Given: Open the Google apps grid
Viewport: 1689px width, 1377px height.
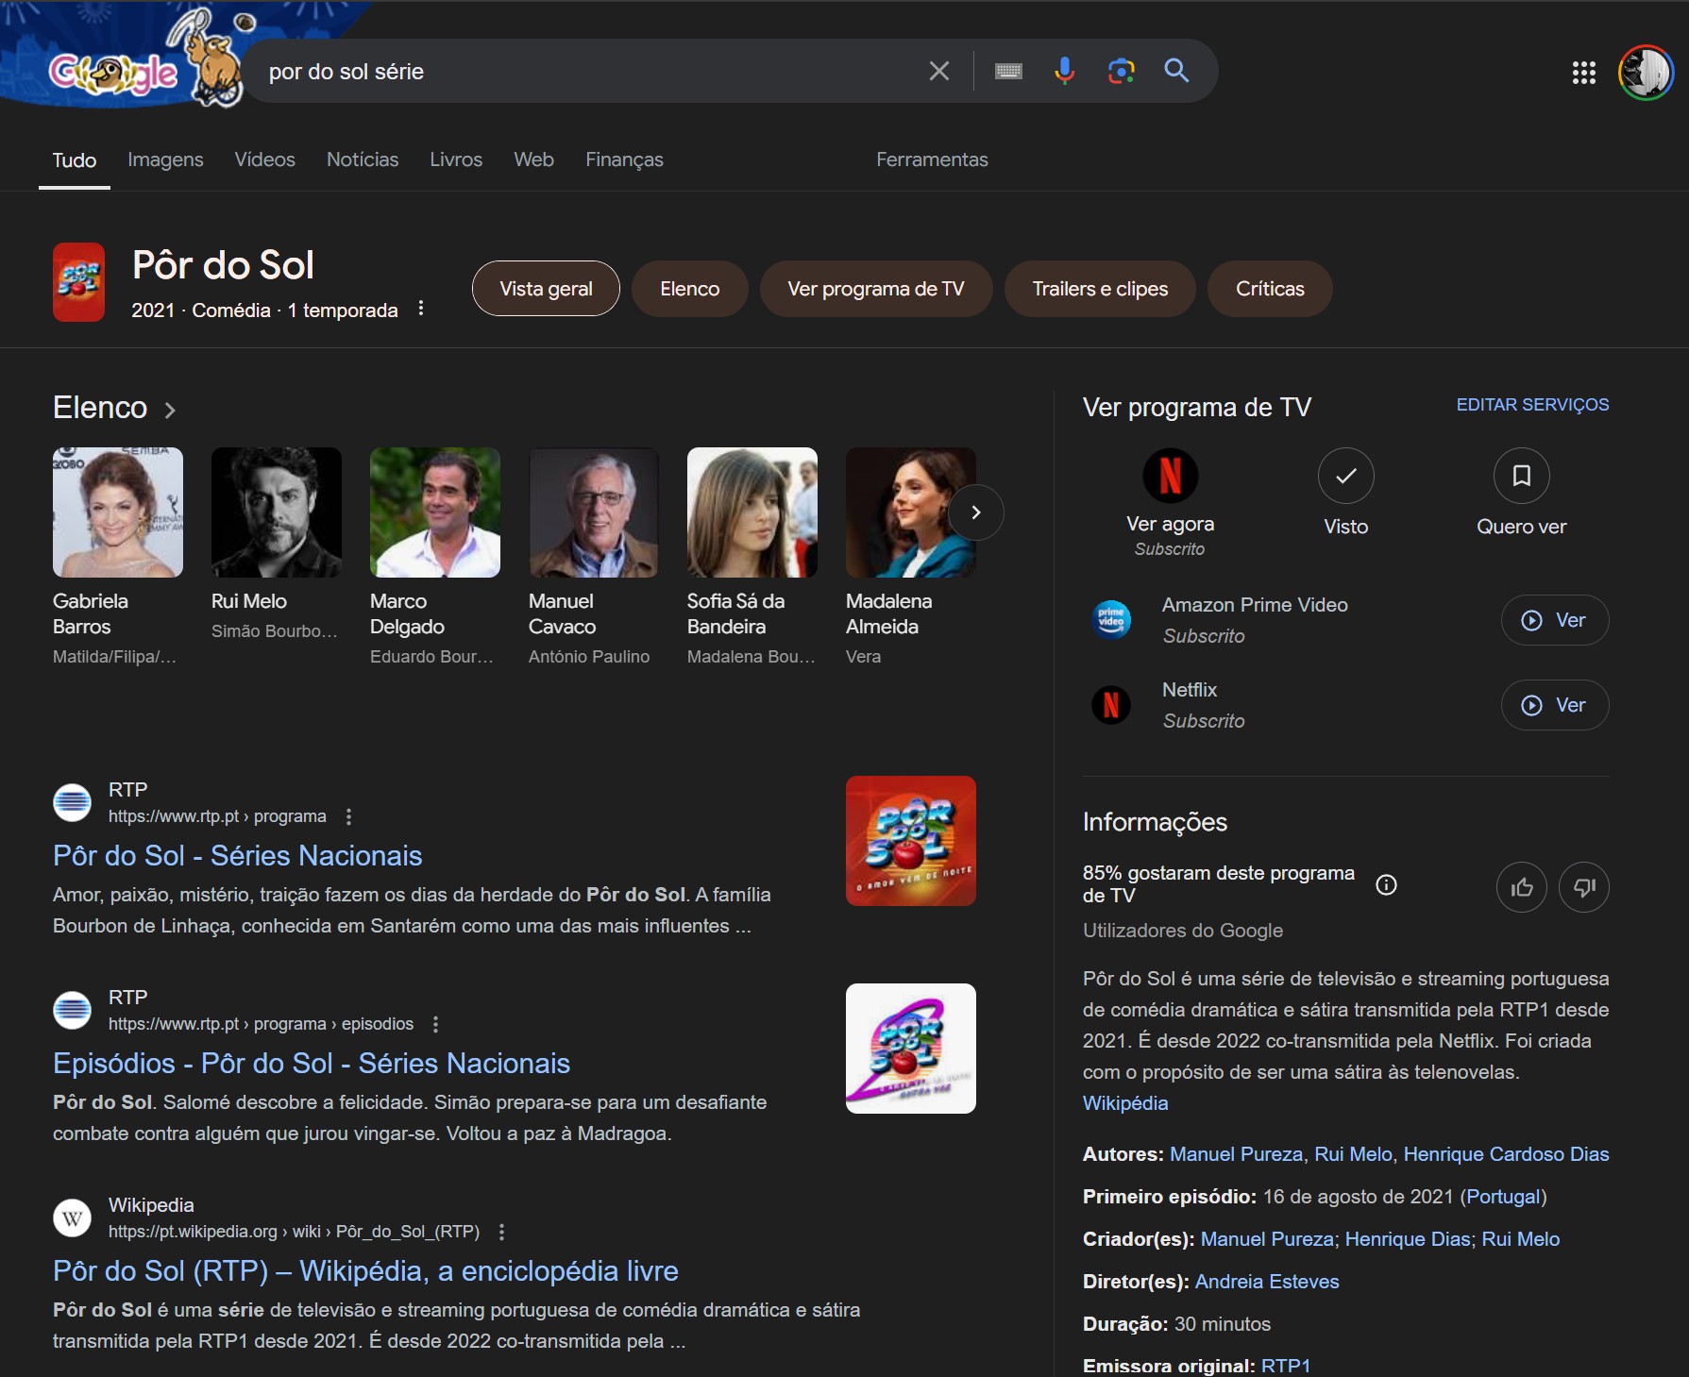Looking at the screenshot, I should [x=1583, y=73].
